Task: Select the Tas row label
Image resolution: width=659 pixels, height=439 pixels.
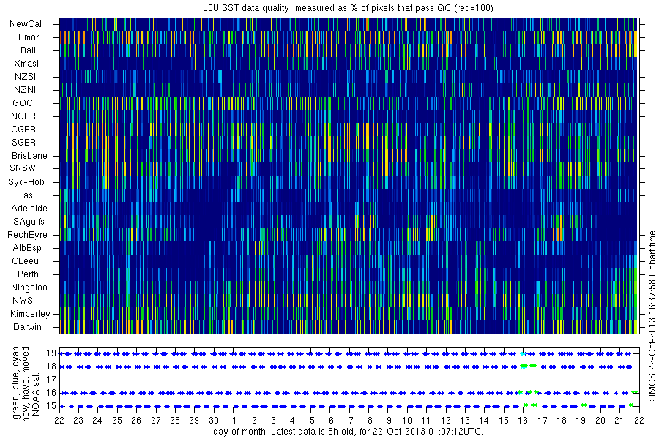Action: pos(25,195)
